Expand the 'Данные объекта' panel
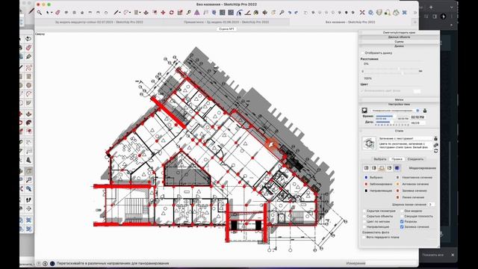Image resolution: width=478 pixels, height=269 pixels. point(399,37)
